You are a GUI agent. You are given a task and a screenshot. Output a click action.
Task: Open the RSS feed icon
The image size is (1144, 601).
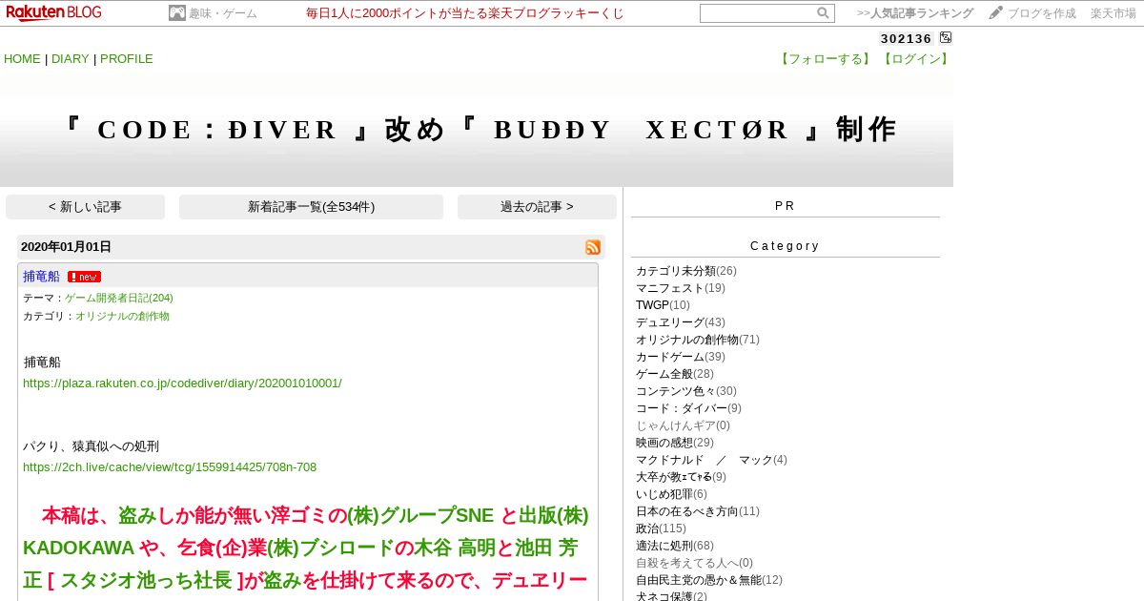pyautogui.click(x=593, y=247)
